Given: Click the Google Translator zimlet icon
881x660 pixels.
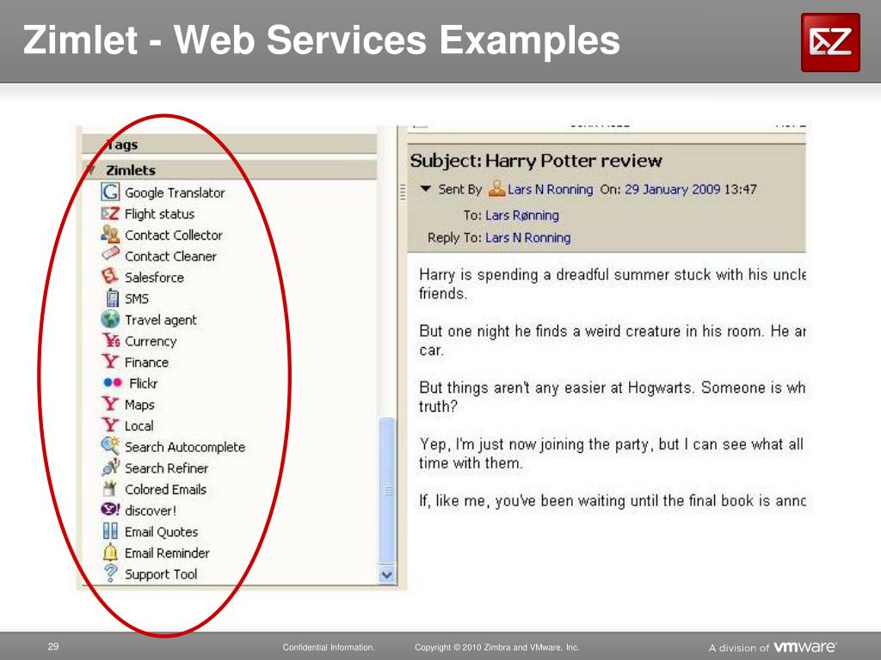Looking at the screenshot, I should tap(110, 192).
